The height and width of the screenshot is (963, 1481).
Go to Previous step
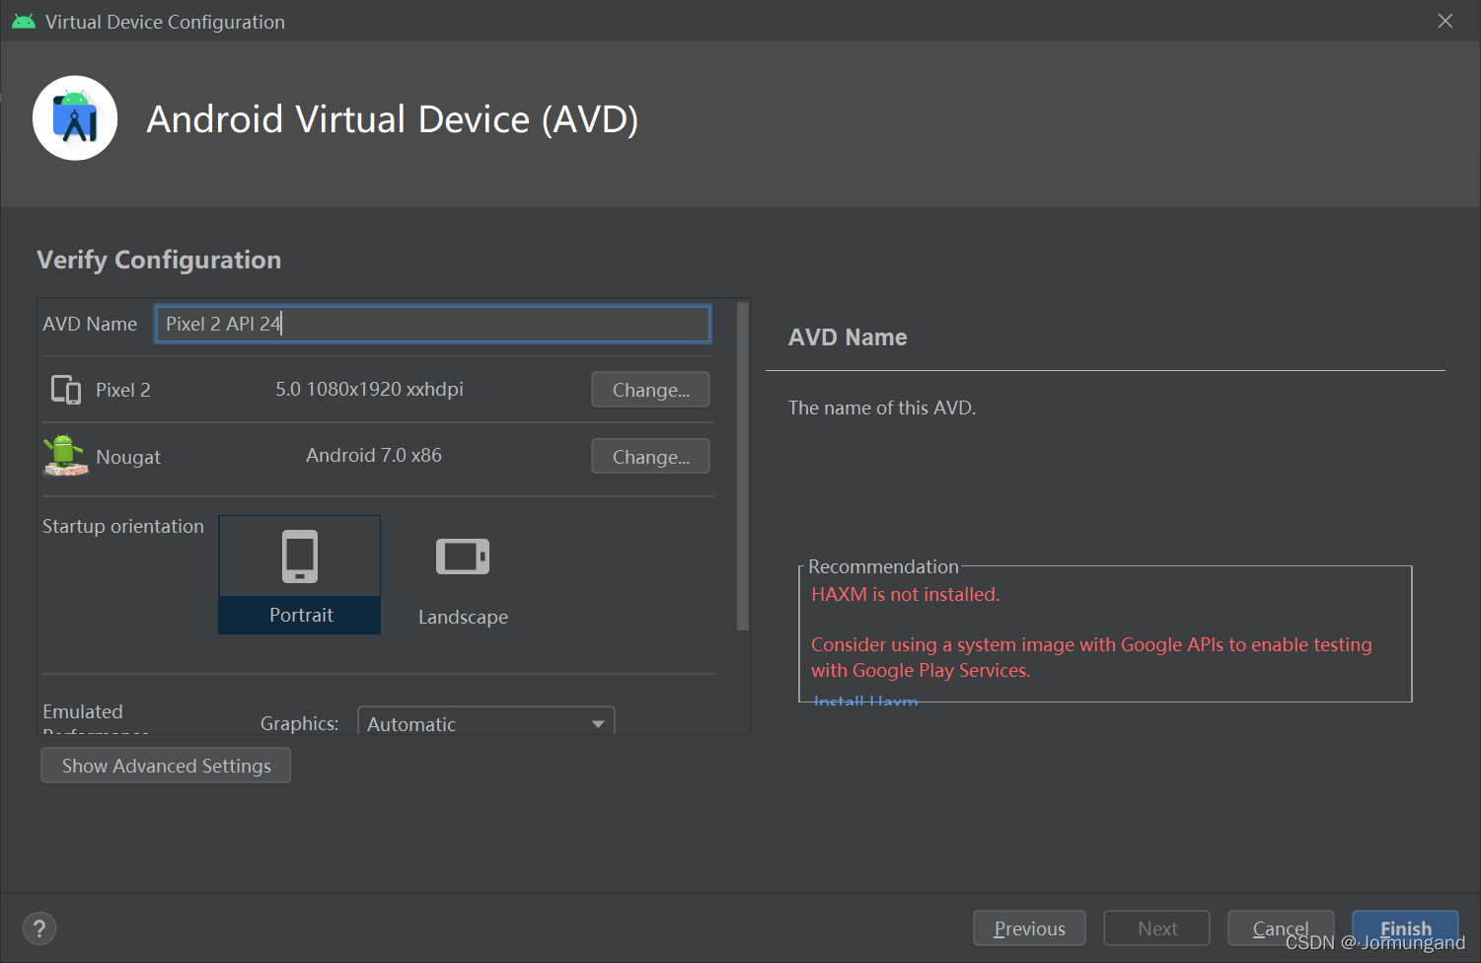click(1029, 928)
